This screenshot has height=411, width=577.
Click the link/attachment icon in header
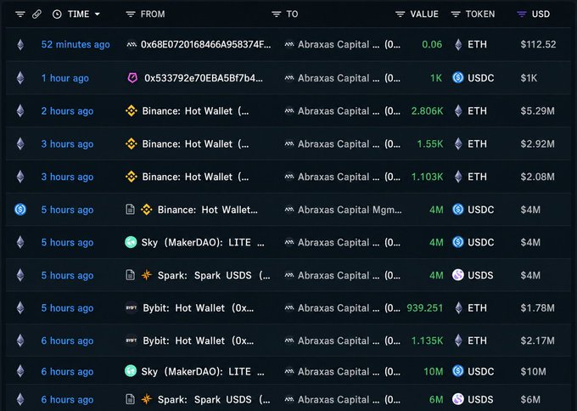tap(36, 14)
